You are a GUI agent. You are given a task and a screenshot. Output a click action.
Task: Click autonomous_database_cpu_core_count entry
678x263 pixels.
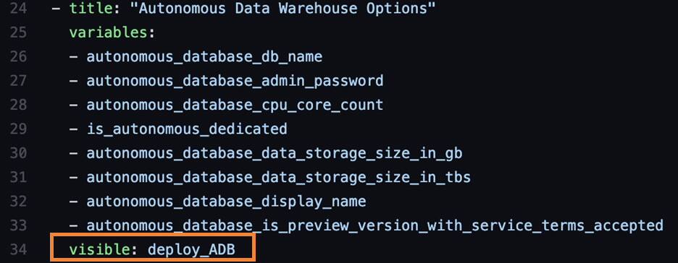pos(235,105)
